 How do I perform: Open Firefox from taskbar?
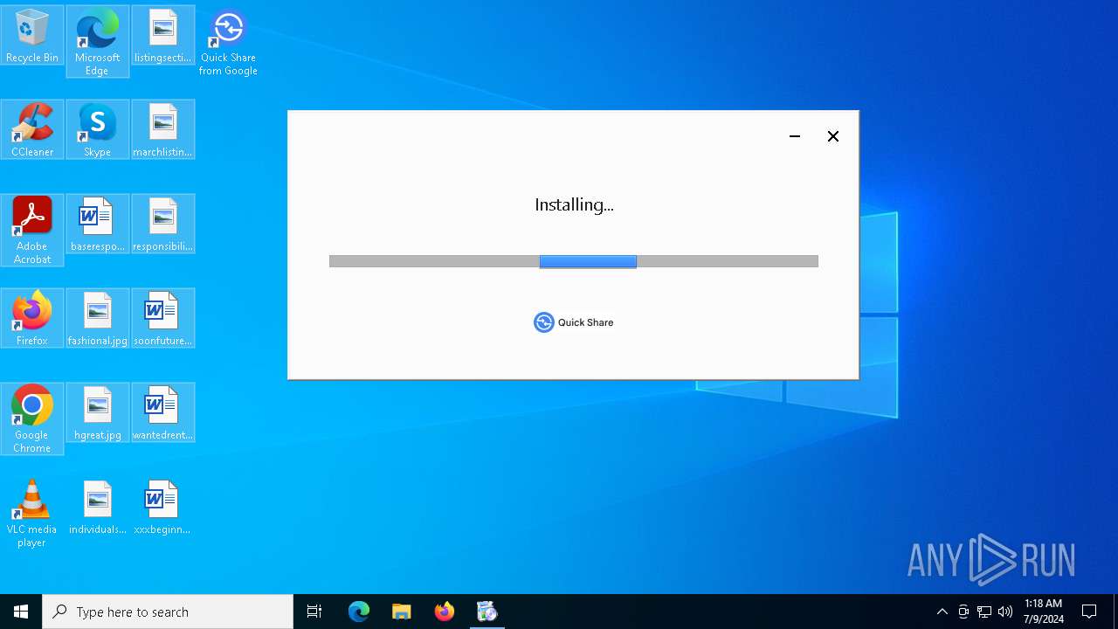point(445,612)
